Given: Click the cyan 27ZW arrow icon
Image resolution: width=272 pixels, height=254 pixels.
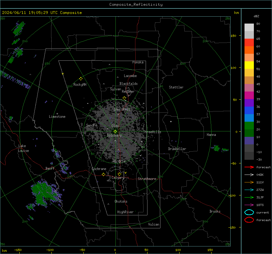Looking at the screenshot, I should (249, 190).
